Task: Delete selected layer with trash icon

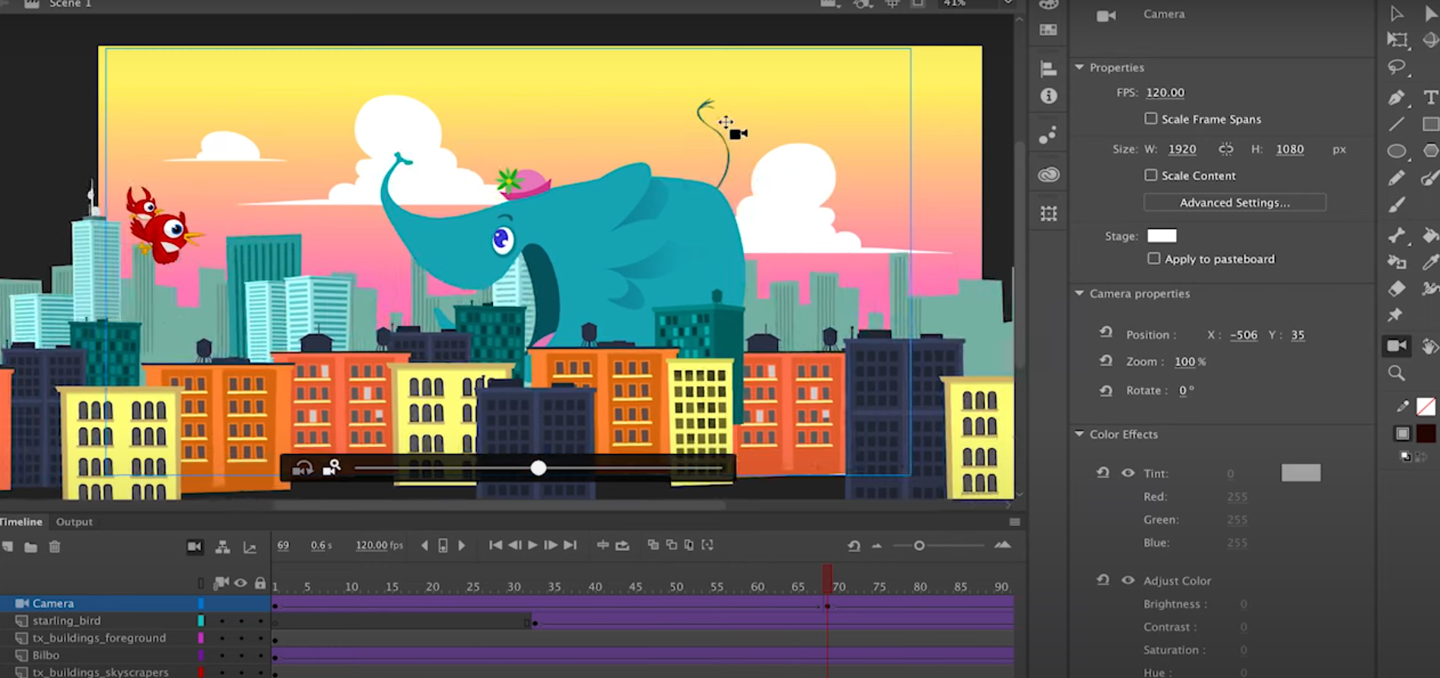Action: point(55,547)
